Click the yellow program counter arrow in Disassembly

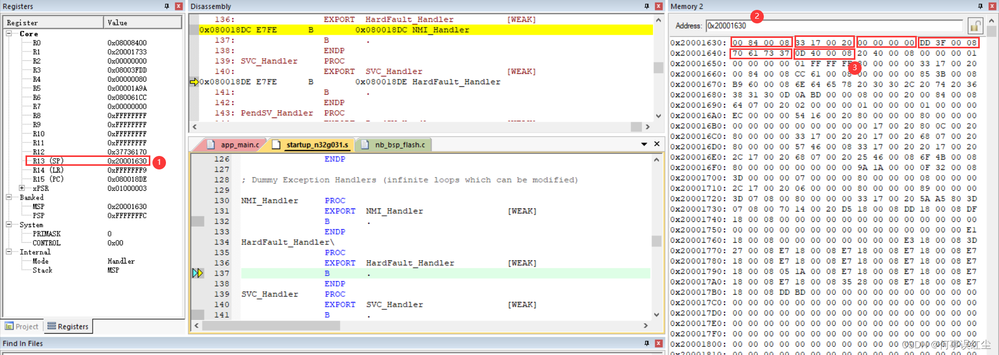click(x=194, y=82)
